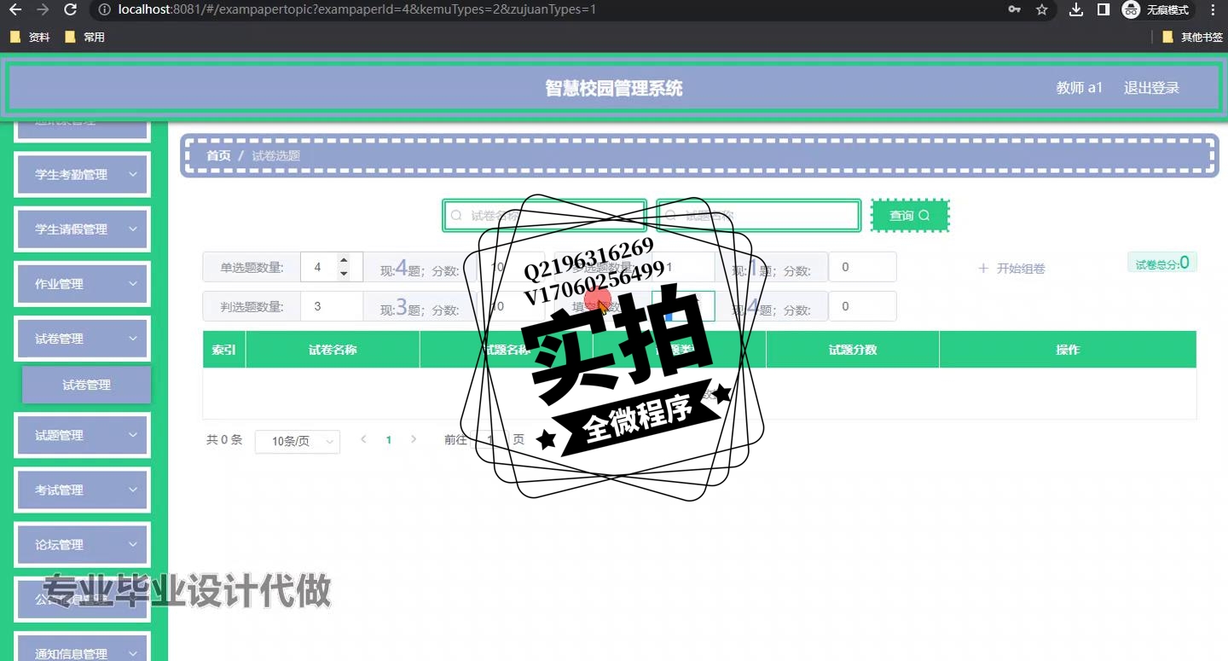Log out via 退出登录
The image size is (1228, 661).
1151,88
